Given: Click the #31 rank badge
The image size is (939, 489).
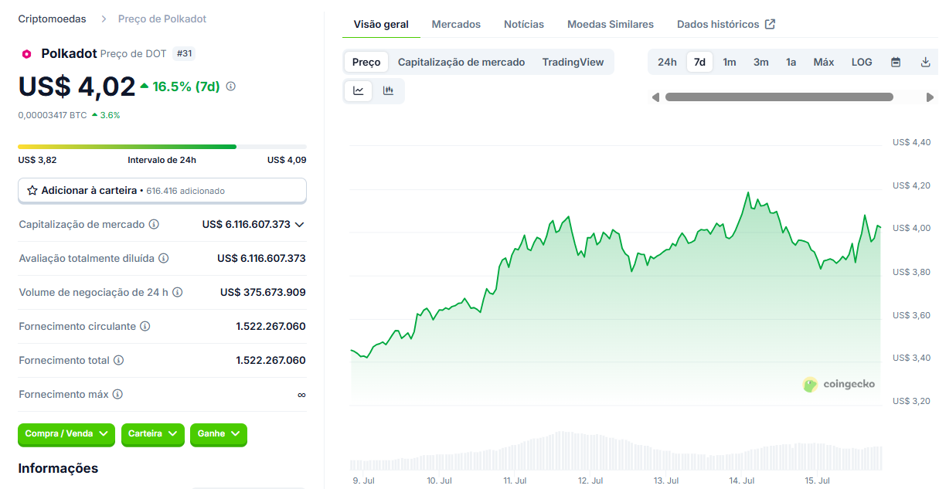Looking at the screenshot, I should pyautogui.click(x=184, y=53).
